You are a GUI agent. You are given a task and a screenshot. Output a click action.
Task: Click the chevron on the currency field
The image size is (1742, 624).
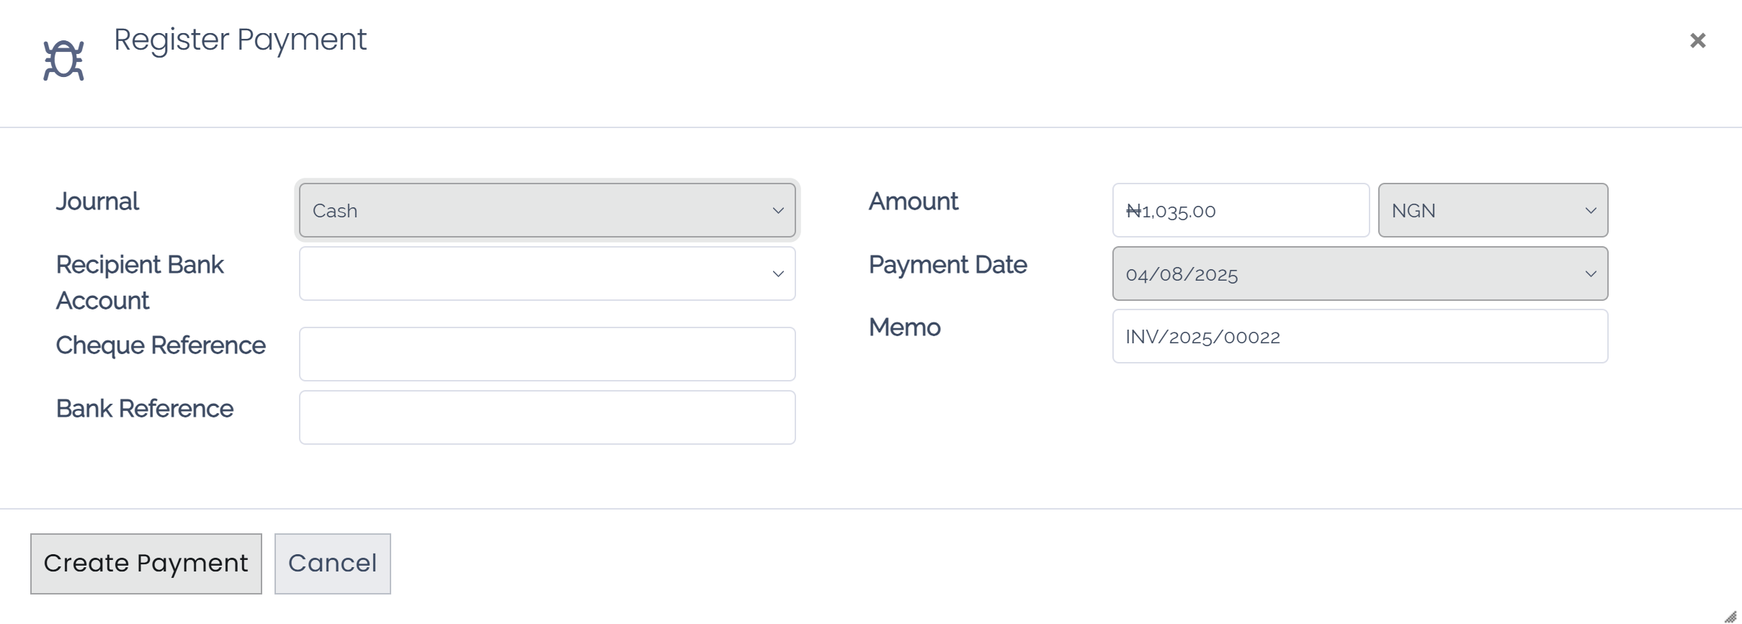point(1592,211)
